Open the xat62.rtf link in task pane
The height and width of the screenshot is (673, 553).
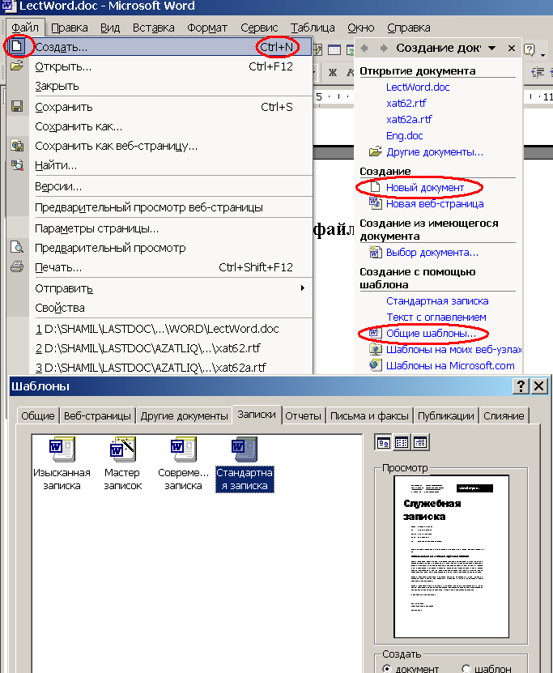pos(406,103)
